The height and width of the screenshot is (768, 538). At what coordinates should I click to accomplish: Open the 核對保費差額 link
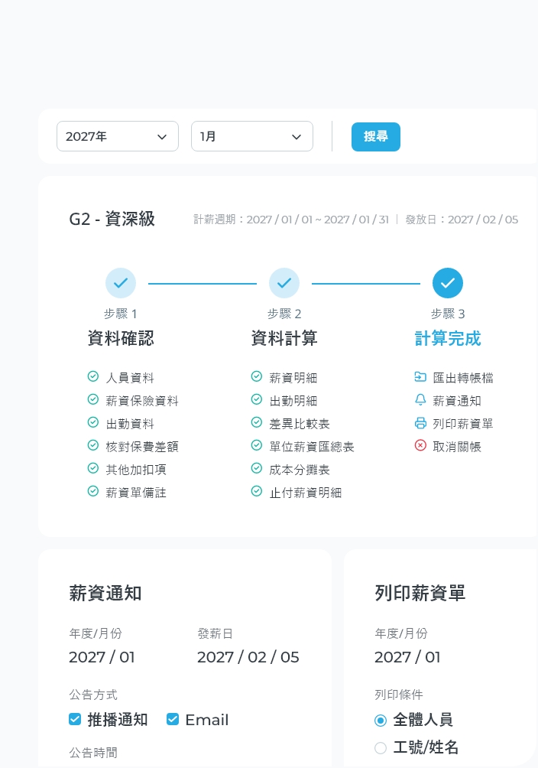pyautogui.click(x=142, y=447)
